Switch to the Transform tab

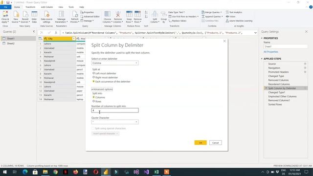pos(30,7)
